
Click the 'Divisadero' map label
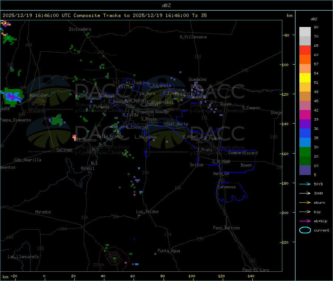click(80, 29)
